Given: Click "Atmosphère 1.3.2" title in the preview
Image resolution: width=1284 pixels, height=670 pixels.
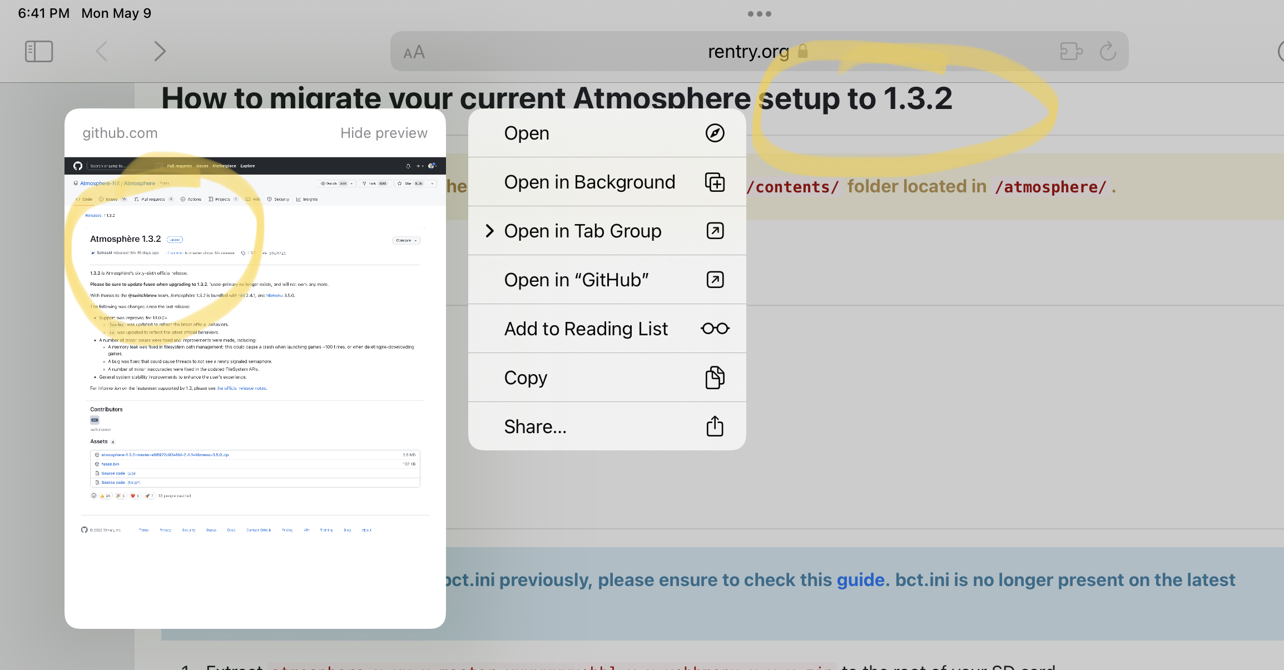Looking at the screenshot, I should [126, 239].
